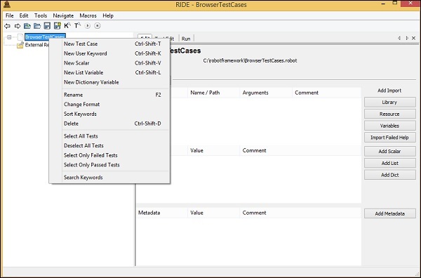Click the Library import button
This screenshot has height=278, width=421.
pos(390,102)
